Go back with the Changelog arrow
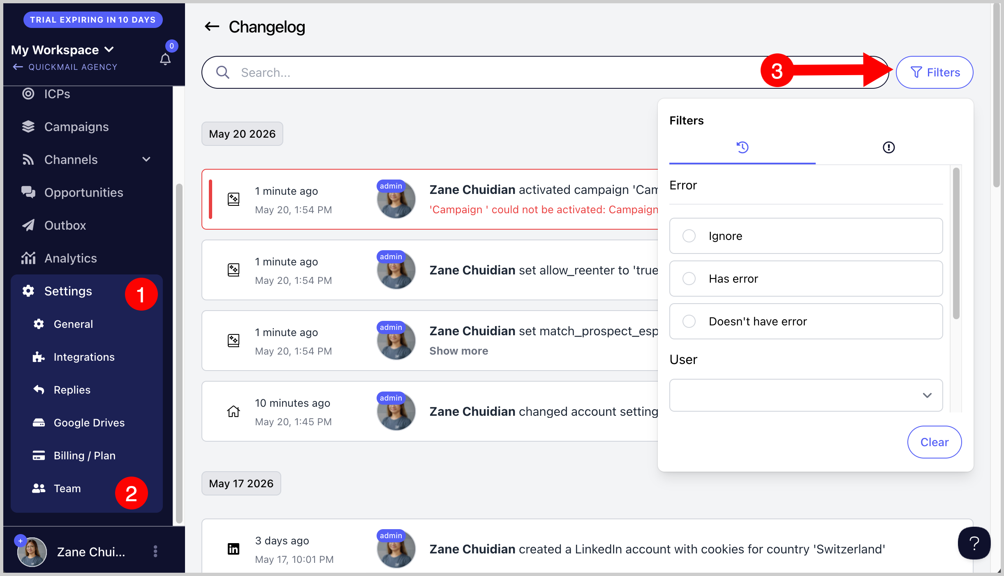This screenshot has width=1004, height=576. coord(212,27)
